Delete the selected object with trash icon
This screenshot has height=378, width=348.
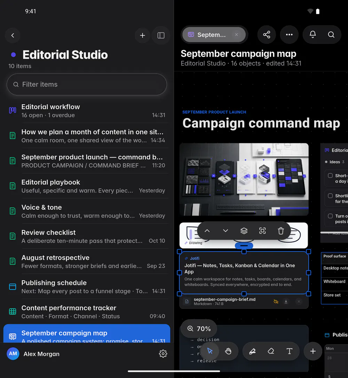tap(281, 231)
